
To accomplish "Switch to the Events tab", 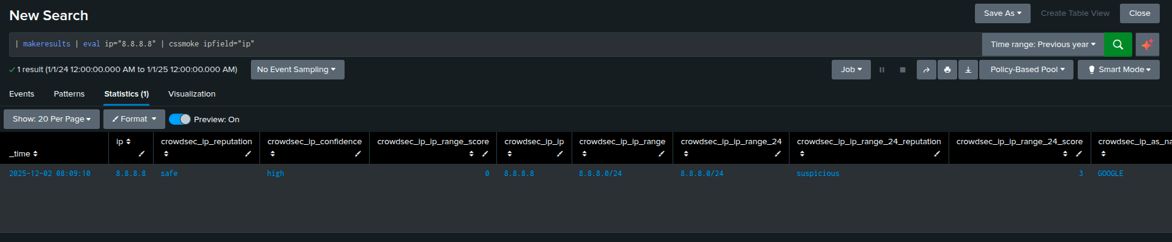I will click(21, 94).
